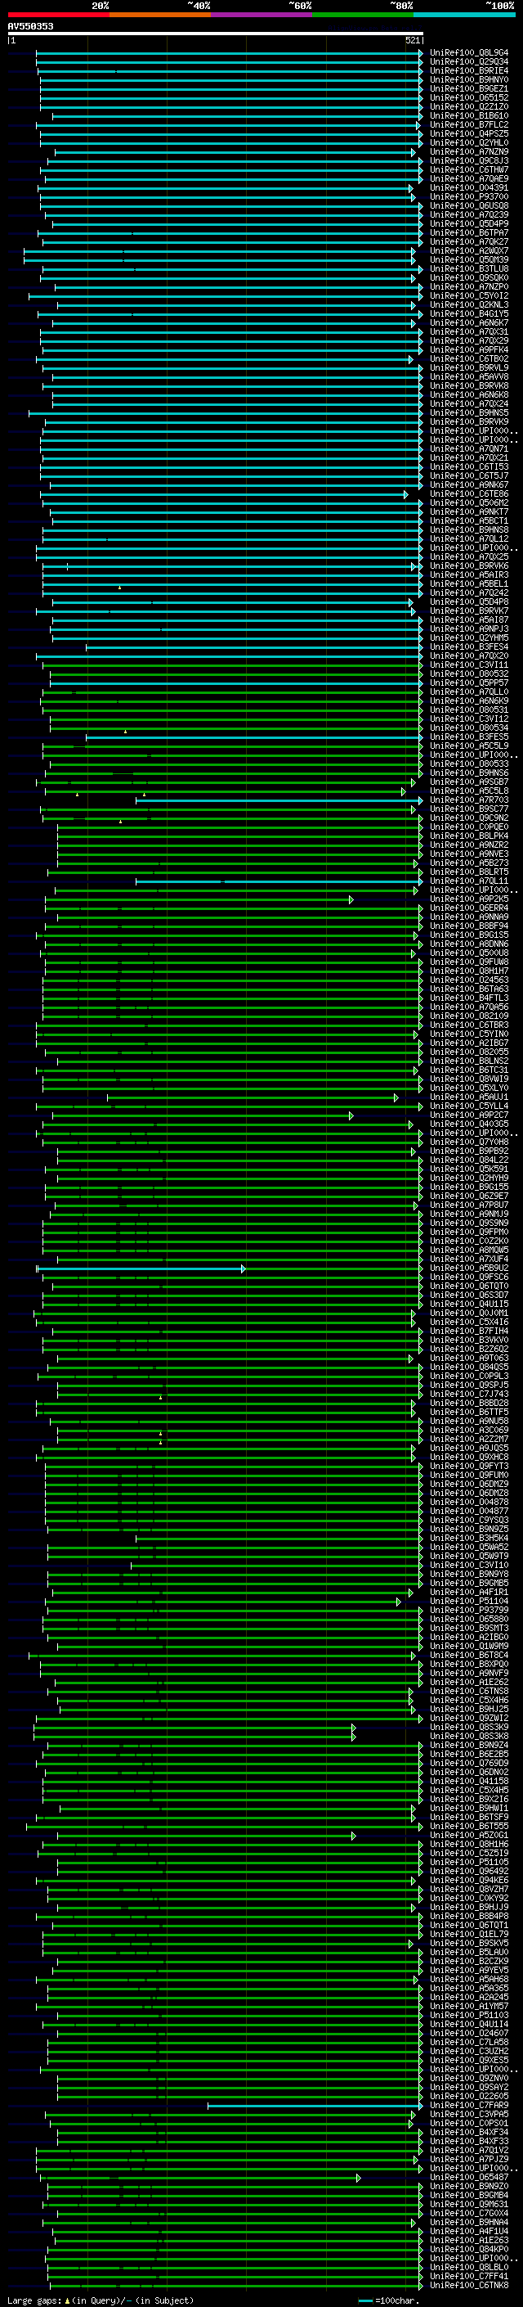Click the UniRef100_A5B9U2 label
The height and width of the screenshot is (2307, 523).
[469, 1268]
